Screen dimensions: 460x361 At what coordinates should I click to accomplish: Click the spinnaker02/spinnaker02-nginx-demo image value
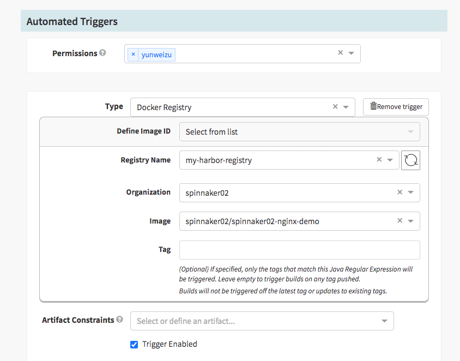click(x=252, y=221)
